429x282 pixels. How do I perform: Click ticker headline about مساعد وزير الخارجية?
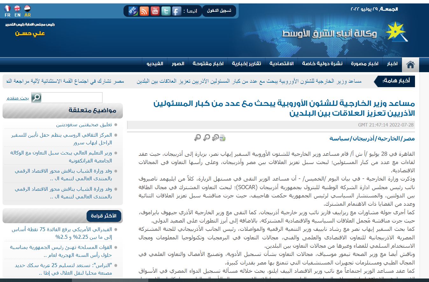[x=249, y=81]
